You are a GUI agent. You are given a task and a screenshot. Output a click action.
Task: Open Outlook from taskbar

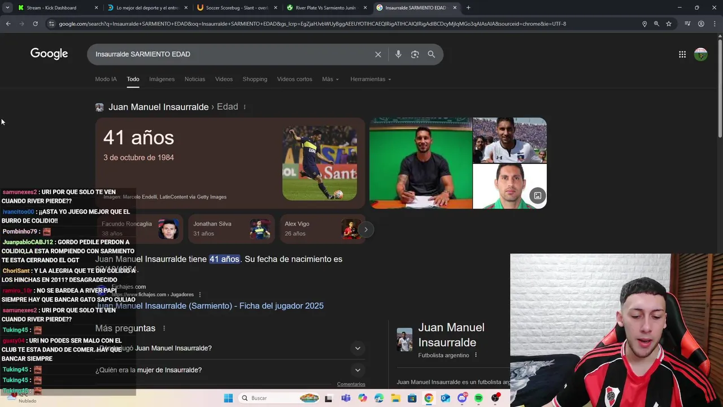(x=445, y=398)
